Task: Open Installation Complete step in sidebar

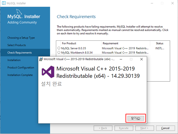Action: [20, 75]
